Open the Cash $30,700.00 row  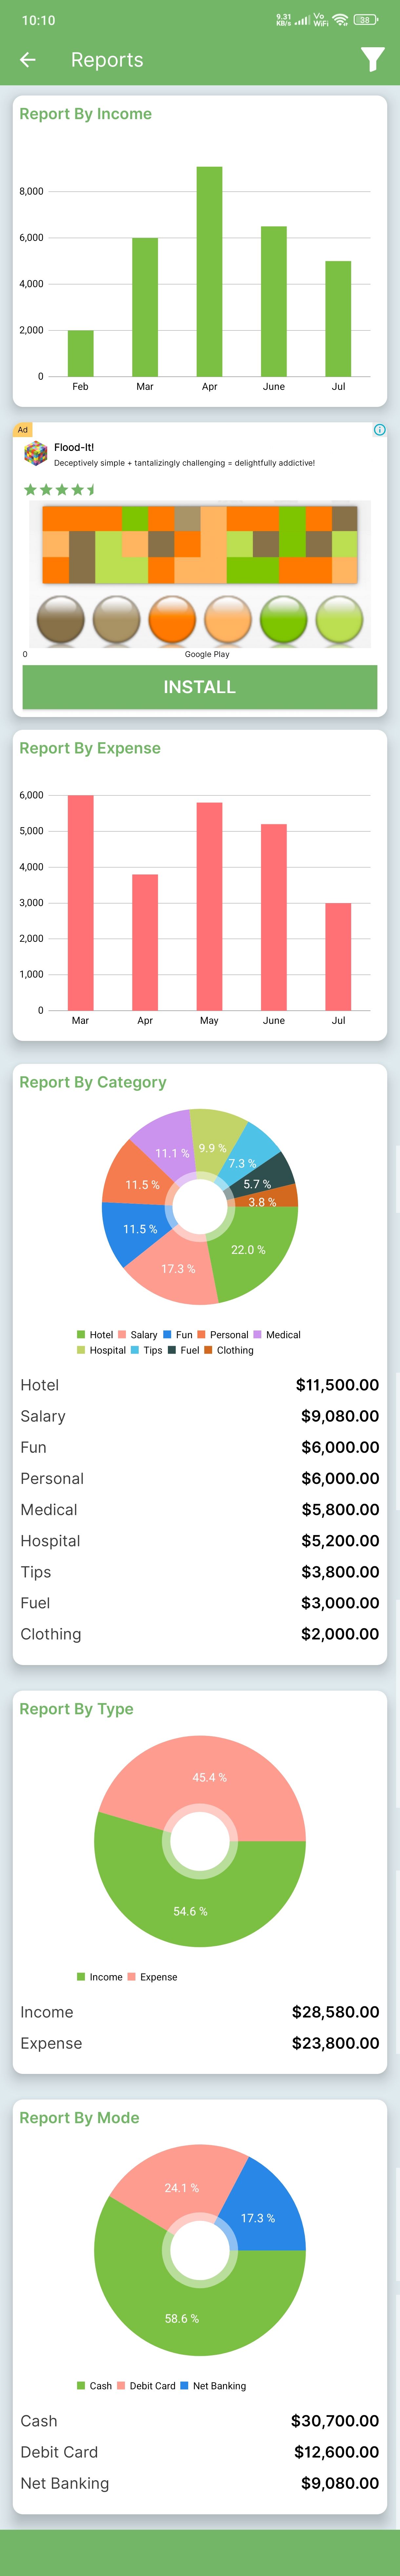click(x=200, y=2421)
